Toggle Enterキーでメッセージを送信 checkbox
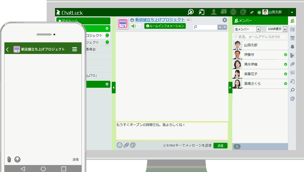304x172 pixels. tap(165, 146)
